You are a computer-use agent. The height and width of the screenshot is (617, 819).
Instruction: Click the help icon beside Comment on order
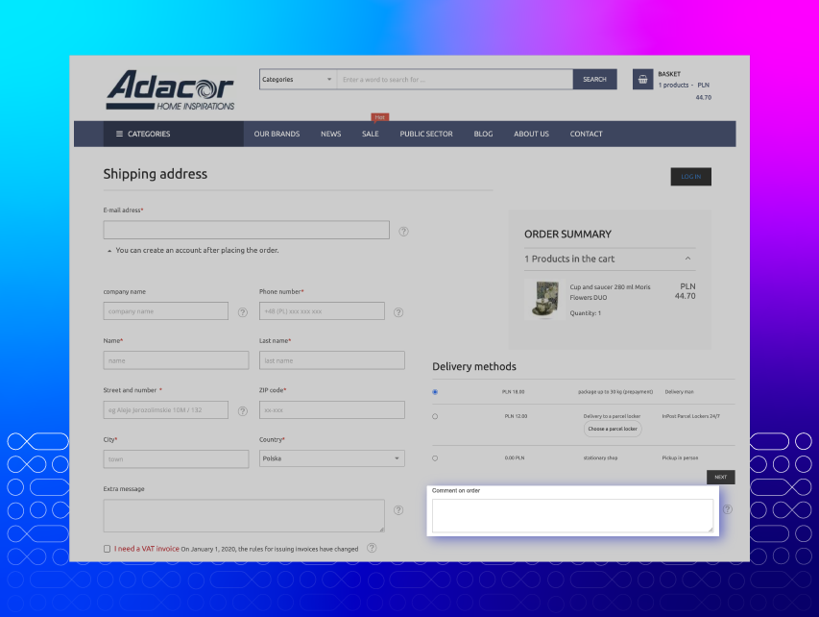click(727, 509)
